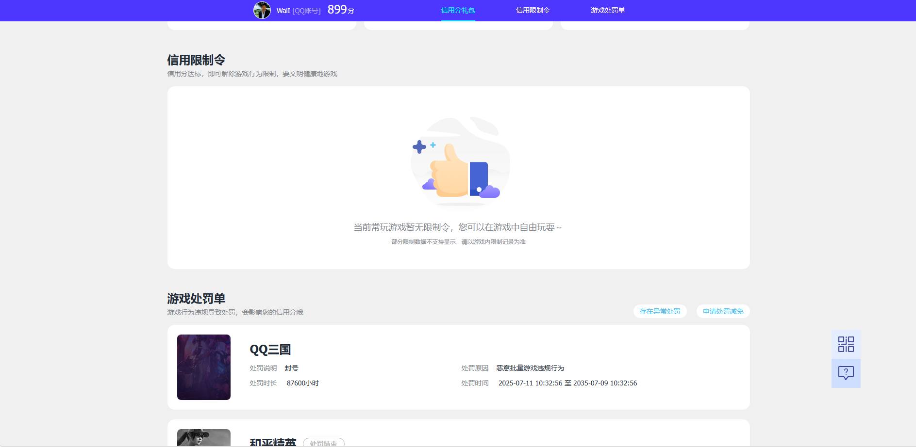Click the QQ三国 game title

click(270, 350)
